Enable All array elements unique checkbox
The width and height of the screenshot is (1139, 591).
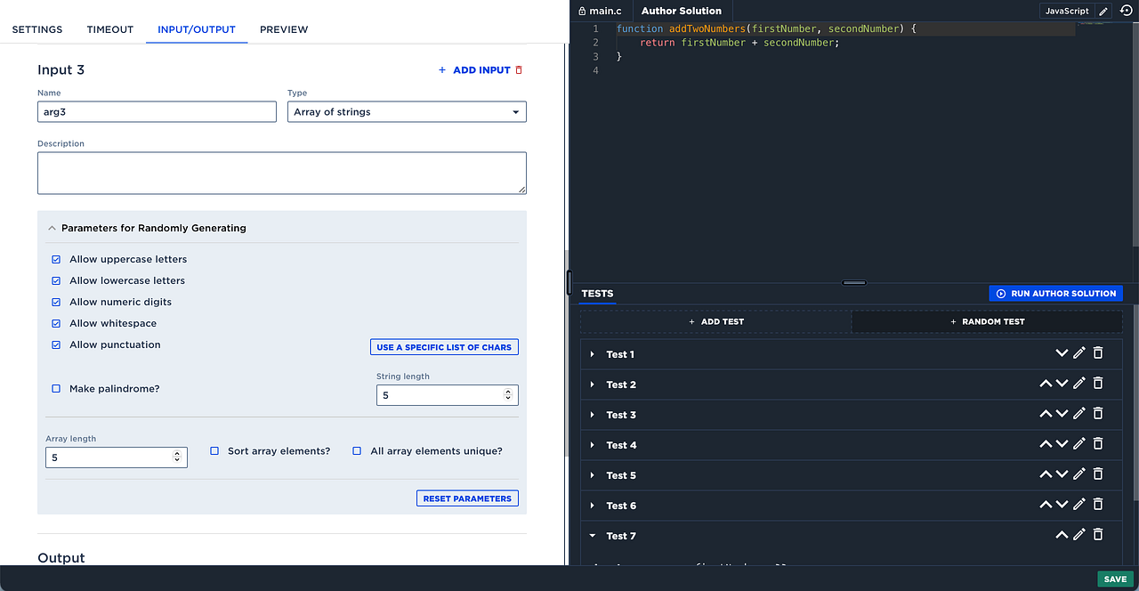click(x=357, y=451)
